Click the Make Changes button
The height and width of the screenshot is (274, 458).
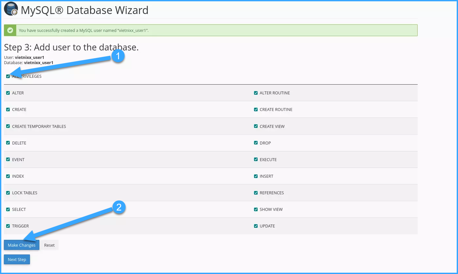click(x=21, y=245)
